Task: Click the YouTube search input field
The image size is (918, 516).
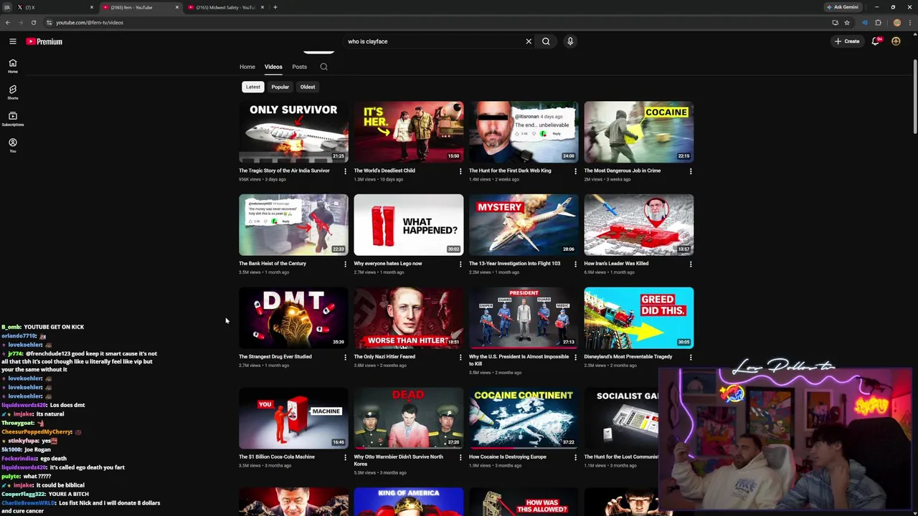Action: (x=435, y=42)
